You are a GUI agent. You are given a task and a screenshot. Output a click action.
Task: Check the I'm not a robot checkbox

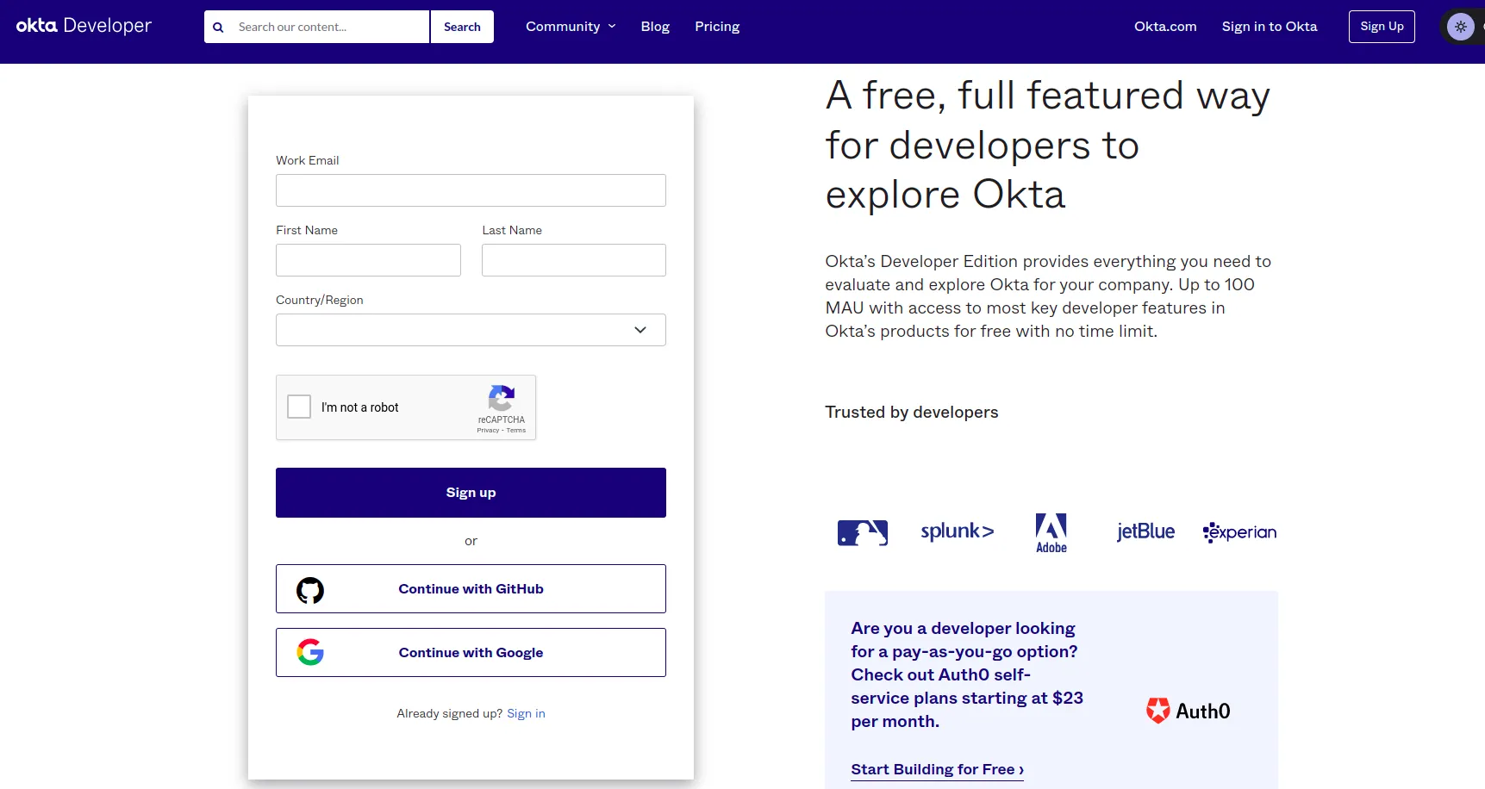coord(299,407)
